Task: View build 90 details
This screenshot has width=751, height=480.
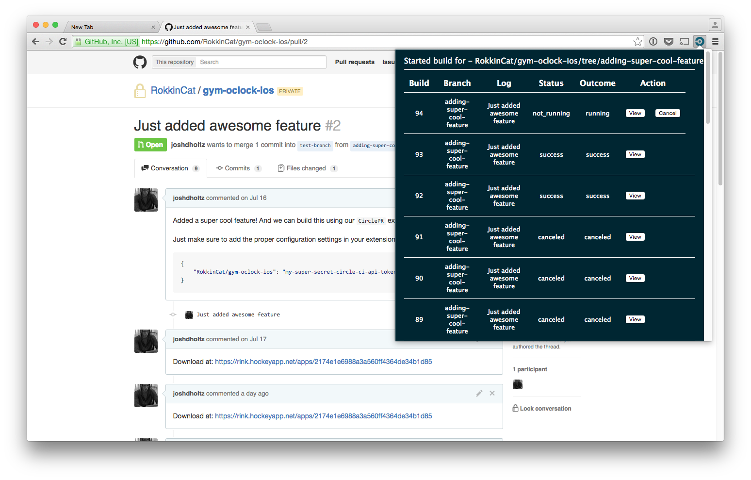Action: (x=635, y=278)
